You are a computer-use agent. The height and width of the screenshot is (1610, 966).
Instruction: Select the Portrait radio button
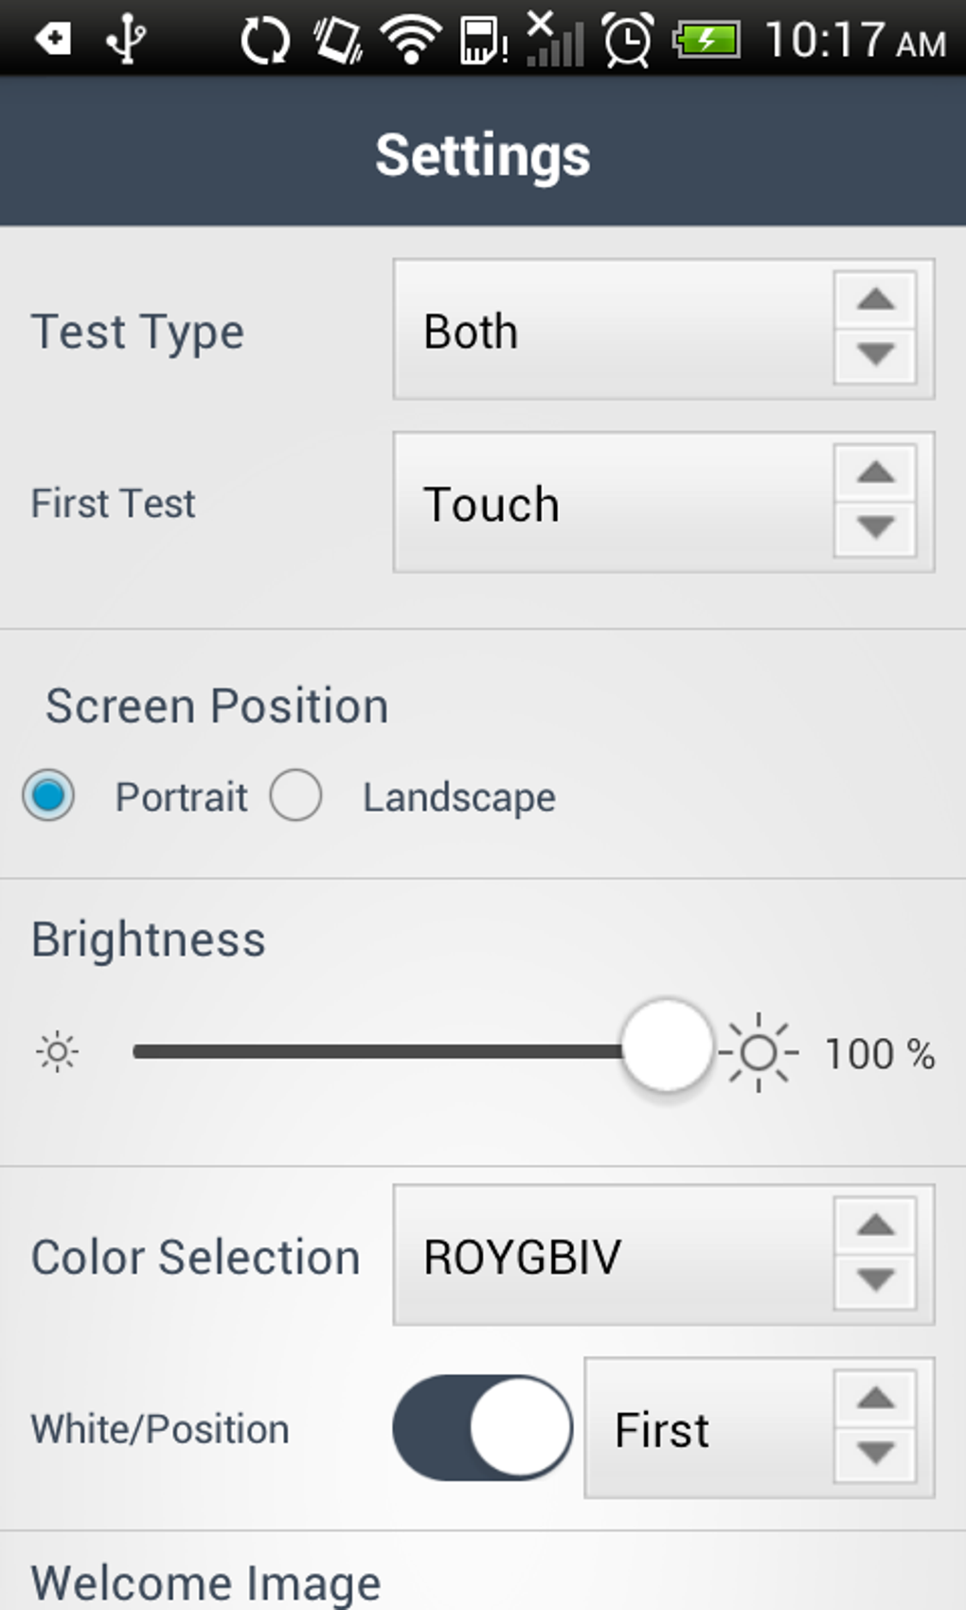(49, 796)
